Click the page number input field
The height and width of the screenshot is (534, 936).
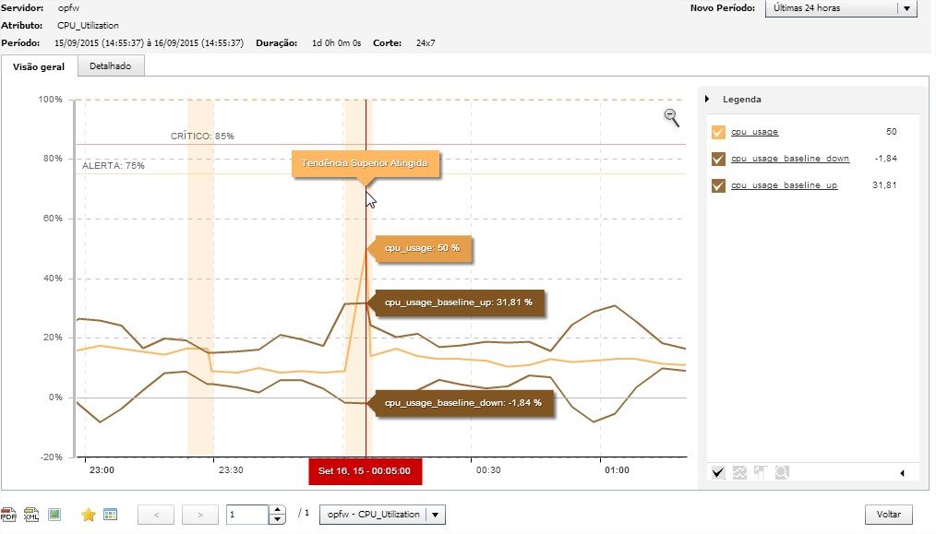(x=246, y=515)
